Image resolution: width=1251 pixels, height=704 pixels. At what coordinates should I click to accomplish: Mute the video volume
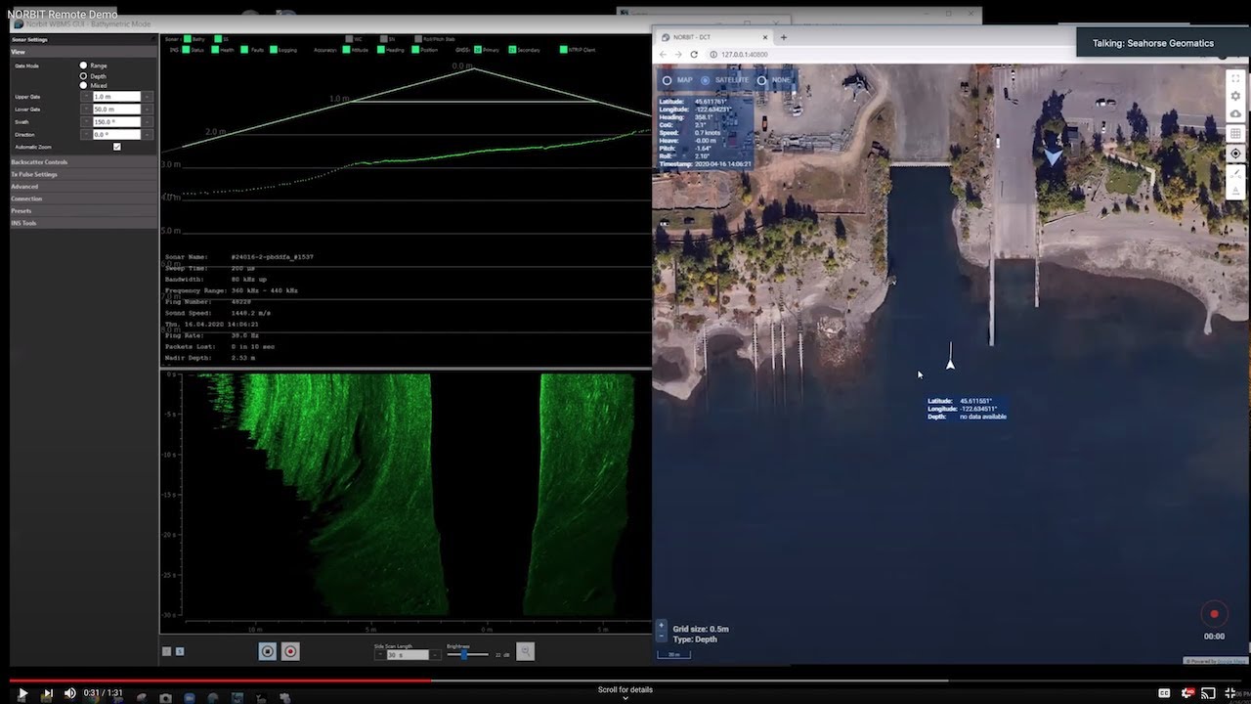(69, 693)
